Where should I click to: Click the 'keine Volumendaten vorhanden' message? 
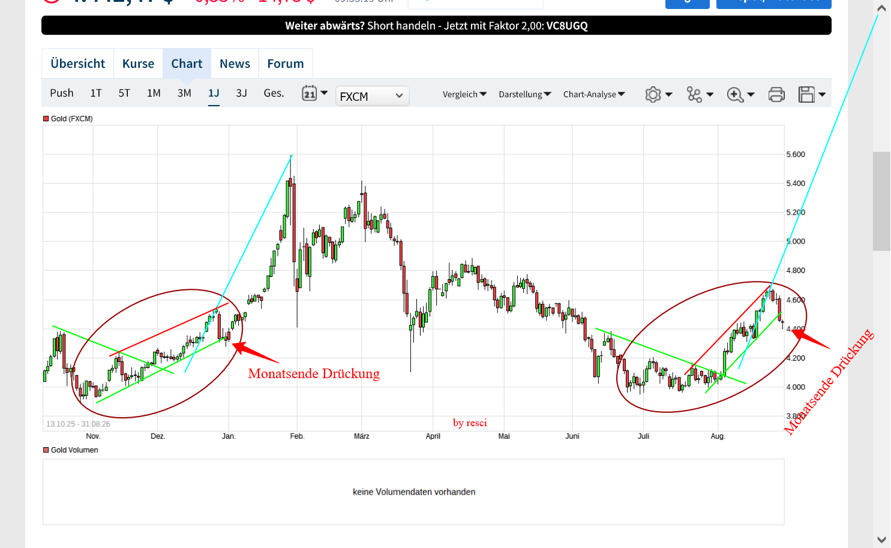click(414, 492)
